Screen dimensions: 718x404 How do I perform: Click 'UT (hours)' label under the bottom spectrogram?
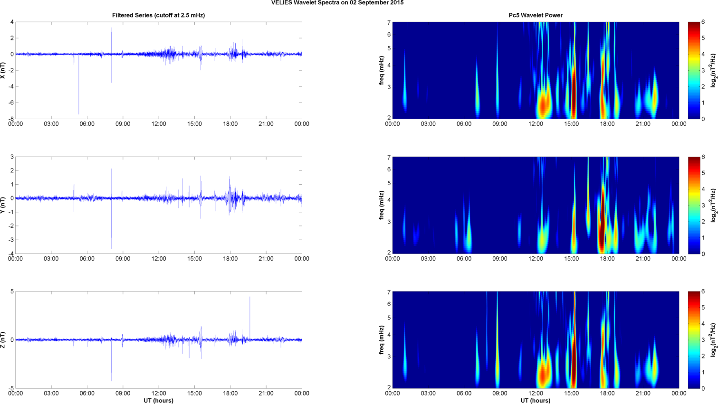click(536, 401)
